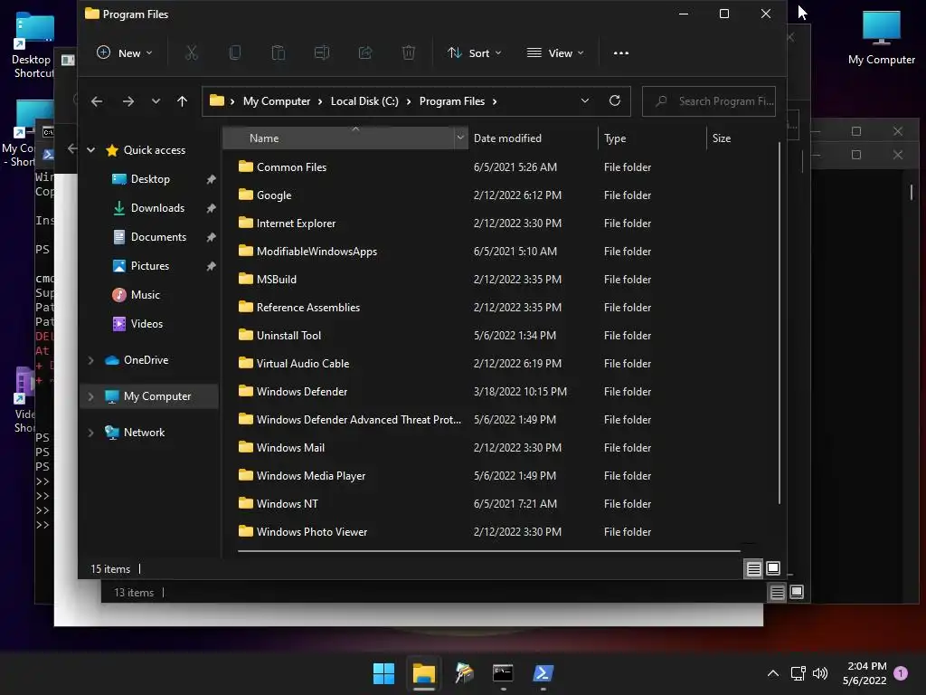Go up one folder level arrow
The height and width of the screenshot is (695, 926).
(182, 101)
